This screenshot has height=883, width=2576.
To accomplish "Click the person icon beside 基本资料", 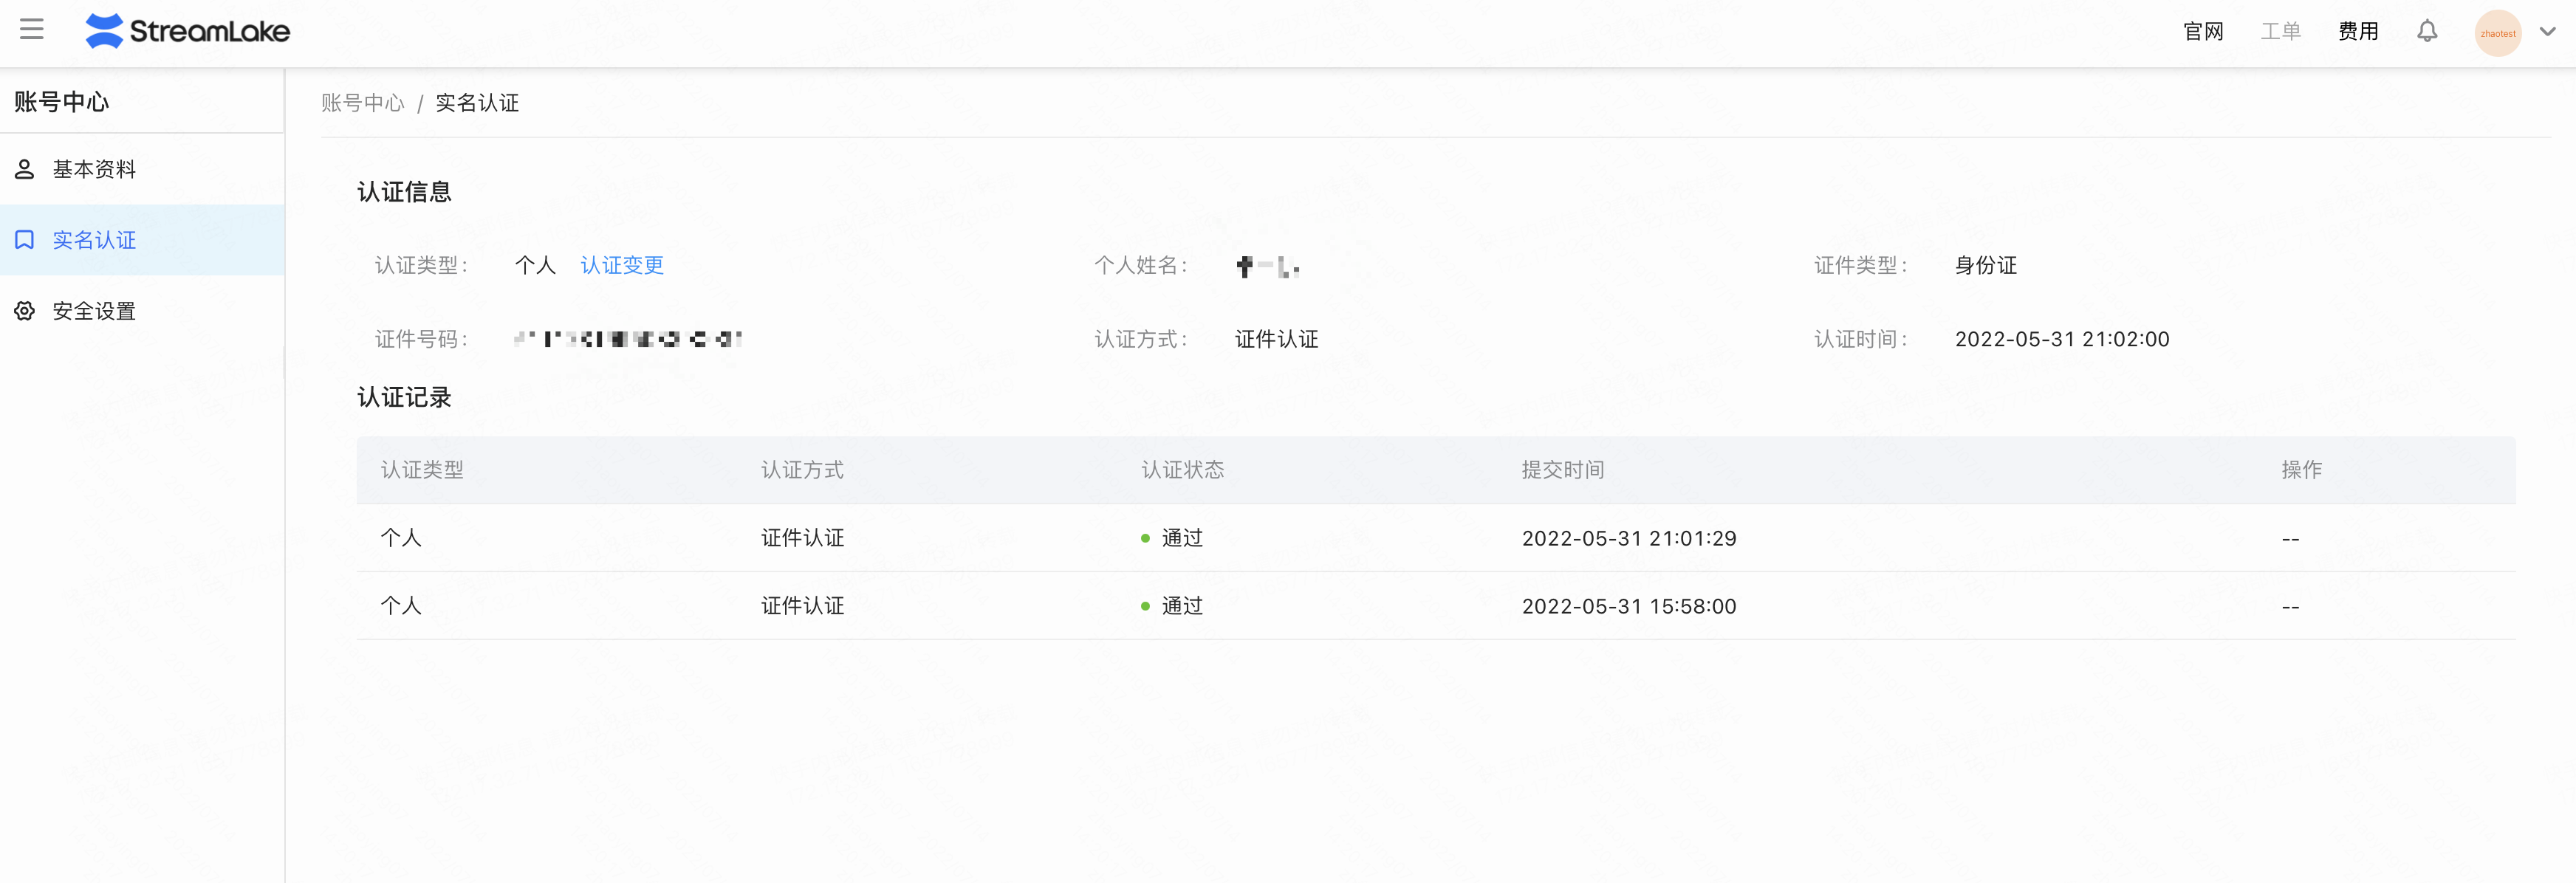I will [25, 169].
